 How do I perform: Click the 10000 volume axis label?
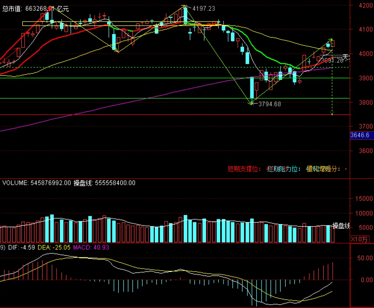pyautogui.click(x=364, y=213)
